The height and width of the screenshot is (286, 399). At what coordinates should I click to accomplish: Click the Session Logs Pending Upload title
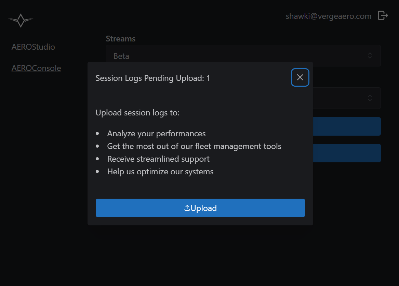pyautogui.click(x=153, y=78)
